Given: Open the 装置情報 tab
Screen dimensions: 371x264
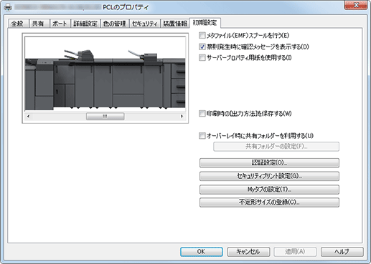Looking at the screenshot, I should [x=175, y=24].
